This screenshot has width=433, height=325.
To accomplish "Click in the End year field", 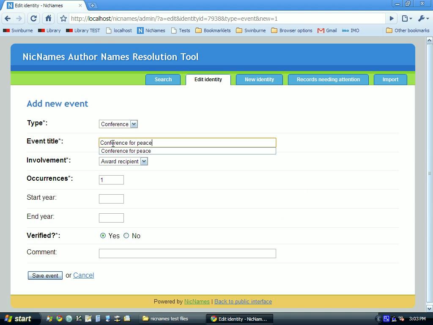I will pyautogui.click(x=111, y=218).
